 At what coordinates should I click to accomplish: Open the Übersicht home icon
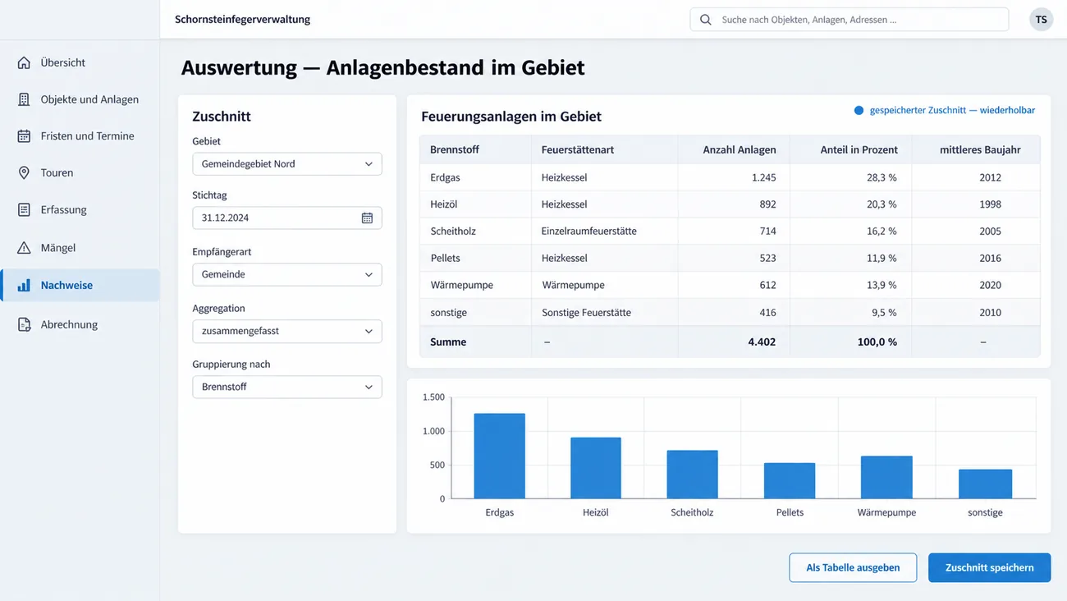coord(24,62)
